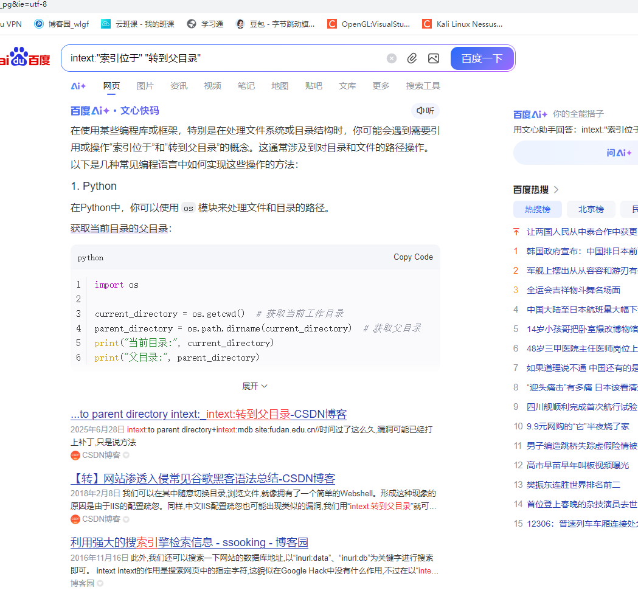Click the CSDN badge icon beside second result source
Image resolution: width=638 pixels, height=596 pixels.
pos(75,519)
